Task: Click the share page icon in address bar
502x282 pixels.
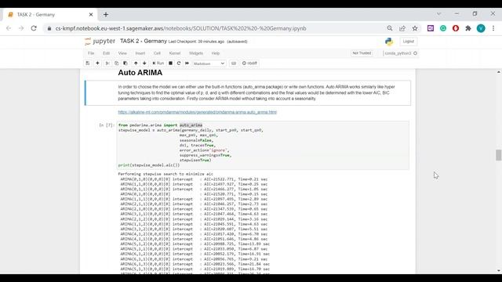Action: (x=402, y=28)
